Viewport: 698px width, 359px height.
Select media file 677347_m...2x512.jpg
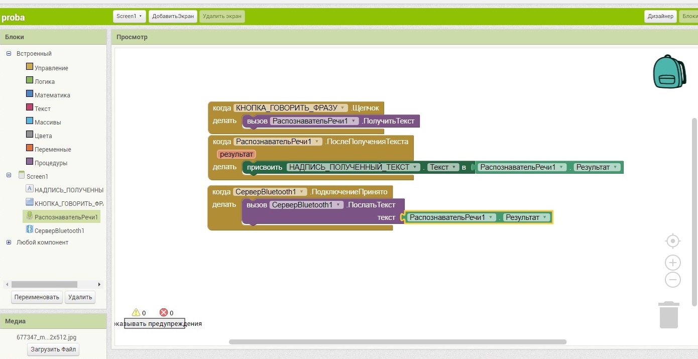(46, 337)
